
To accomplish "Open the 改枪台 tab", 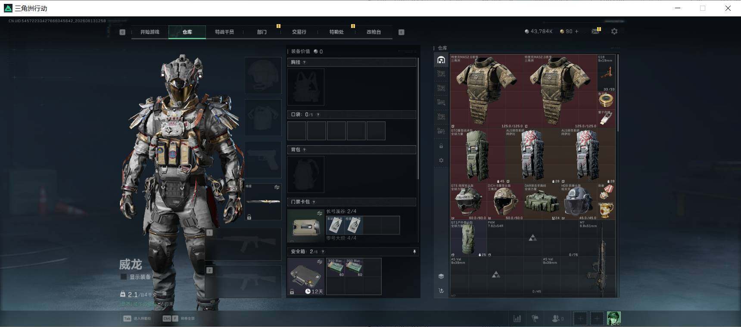I will [x=374, y=32].
